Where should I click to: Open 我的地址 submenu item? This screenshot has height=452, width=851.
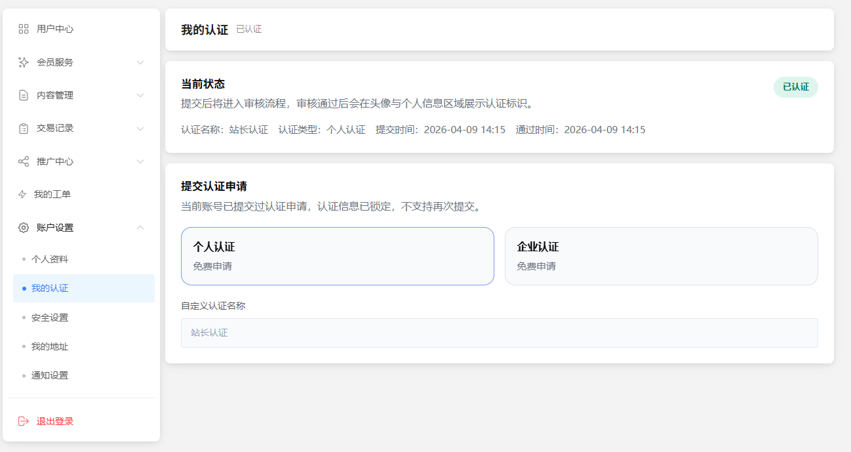pos(50,346)
